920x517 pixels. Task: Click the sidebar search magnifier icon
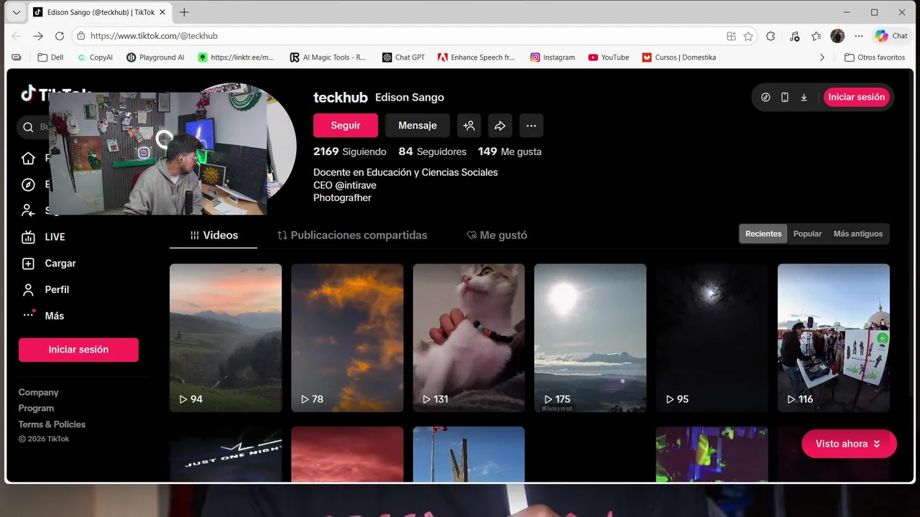[28, 127]
